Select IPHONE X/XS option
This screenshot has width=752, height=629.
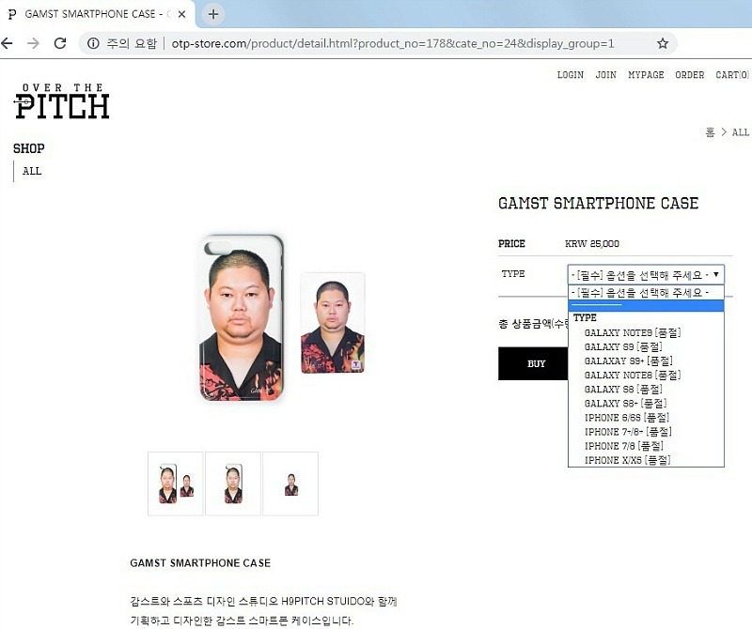tap(646, 460)
